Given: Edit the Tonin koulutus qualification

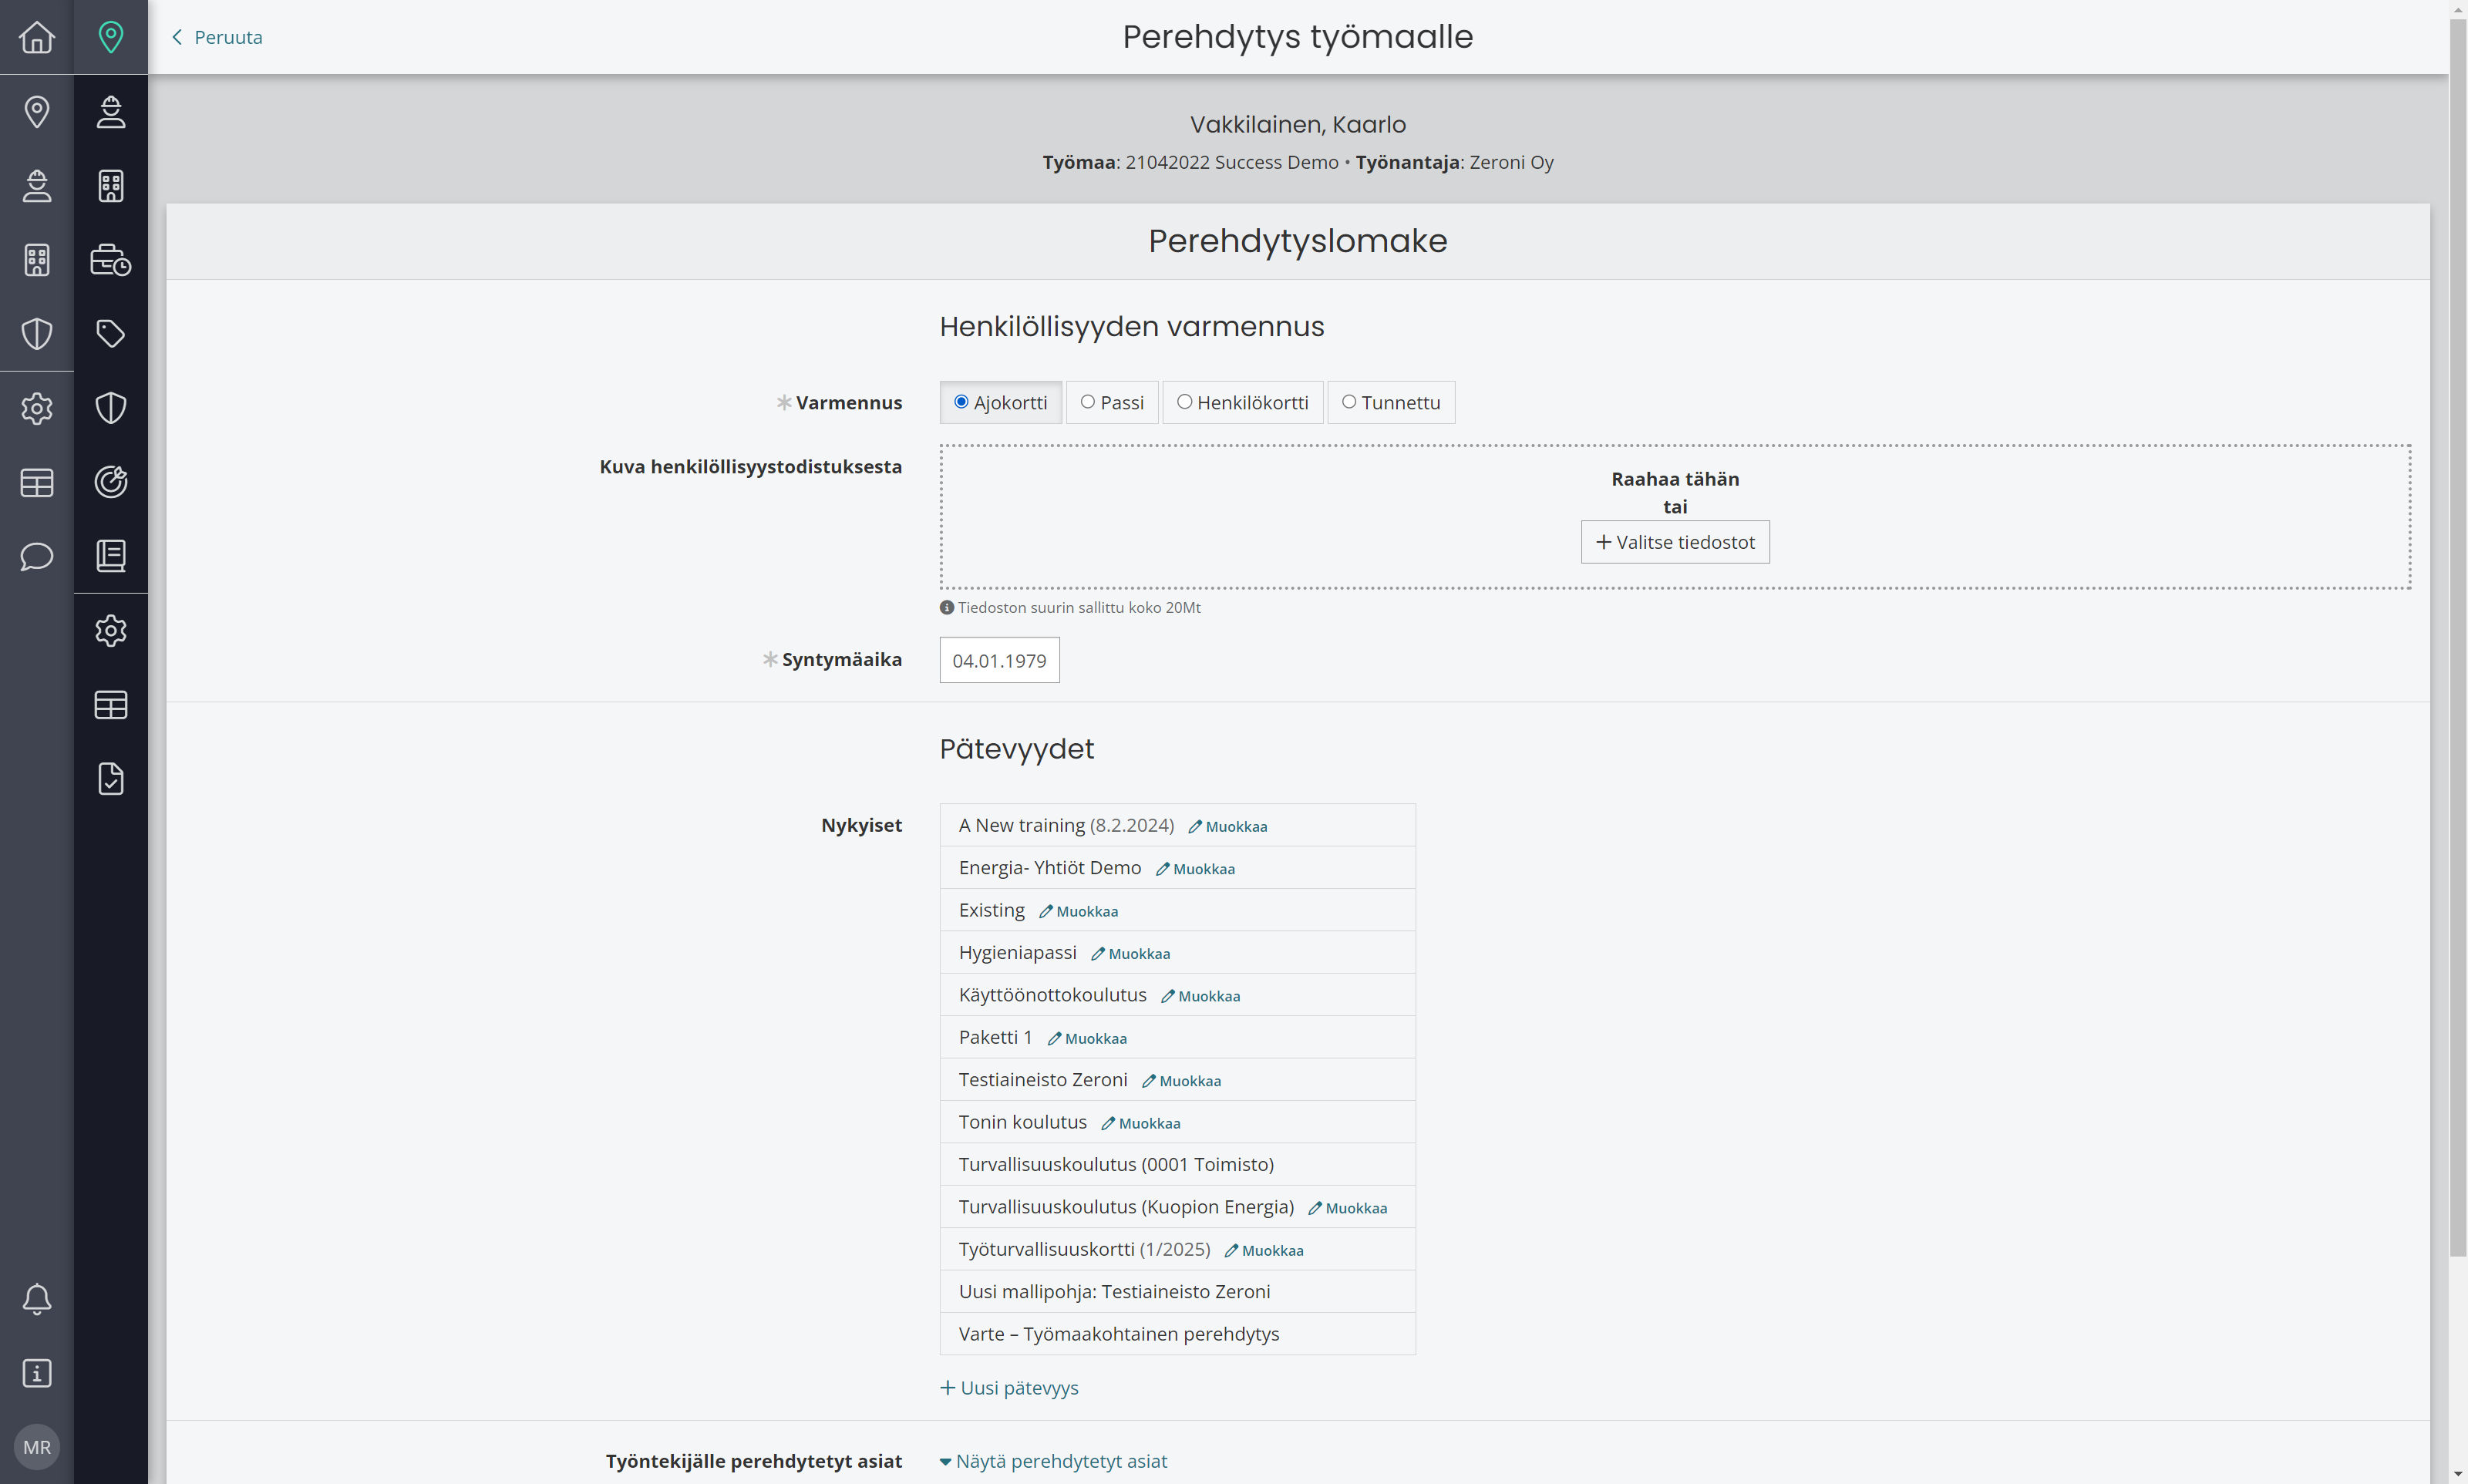Looking at the screenshot, I should click(x=1140, y=1124).
